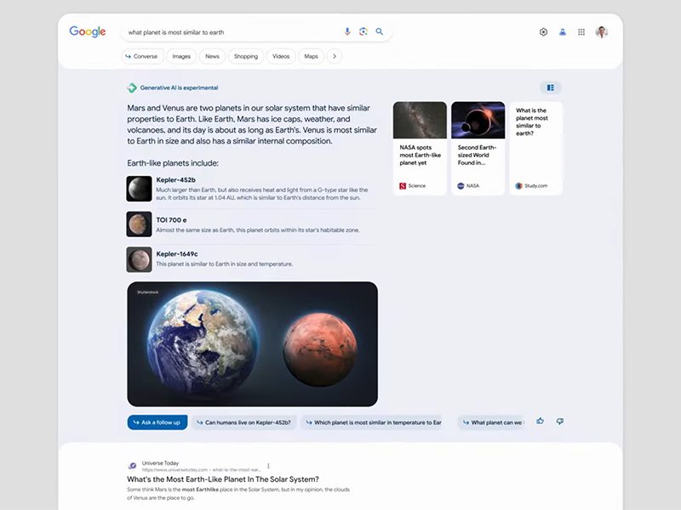
Task: Select the Maps tab
Action: click(311, 56)
